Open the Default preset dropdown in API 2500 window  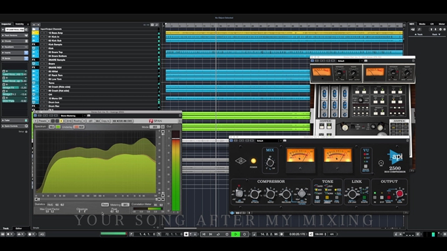tap(269, 141)
